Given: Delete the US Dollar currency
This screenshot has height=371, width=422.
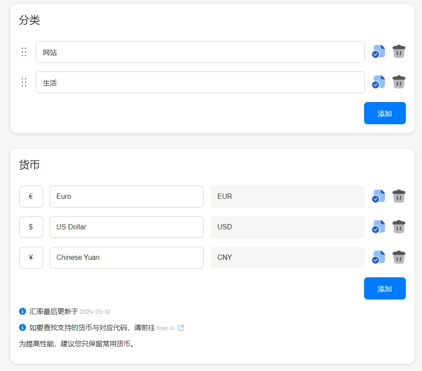Looking at the screenshot, I should click(x=398, y=227).
